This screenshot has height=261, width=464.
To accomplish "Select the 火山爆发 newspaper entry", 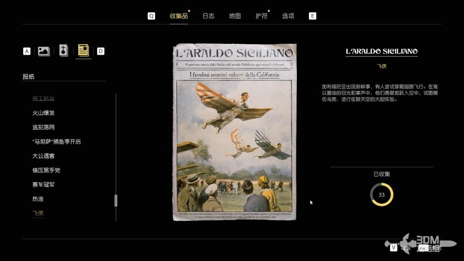I will click(x=43, y=113).
